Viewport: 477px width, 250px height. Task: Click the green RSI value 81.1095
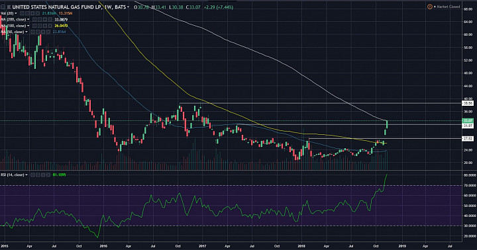click(x=60, y=175)
